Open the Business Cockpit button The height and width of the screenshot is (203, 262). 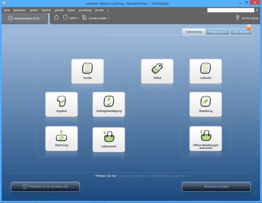click(216, 186)
